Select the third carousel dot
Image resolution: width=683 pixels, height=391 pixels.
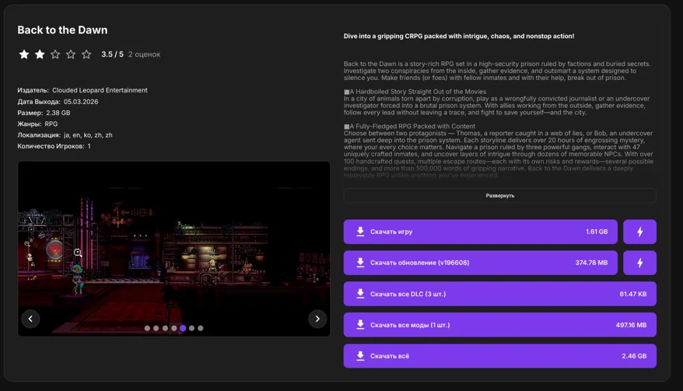pyautogui.click(x=165, y=328)
